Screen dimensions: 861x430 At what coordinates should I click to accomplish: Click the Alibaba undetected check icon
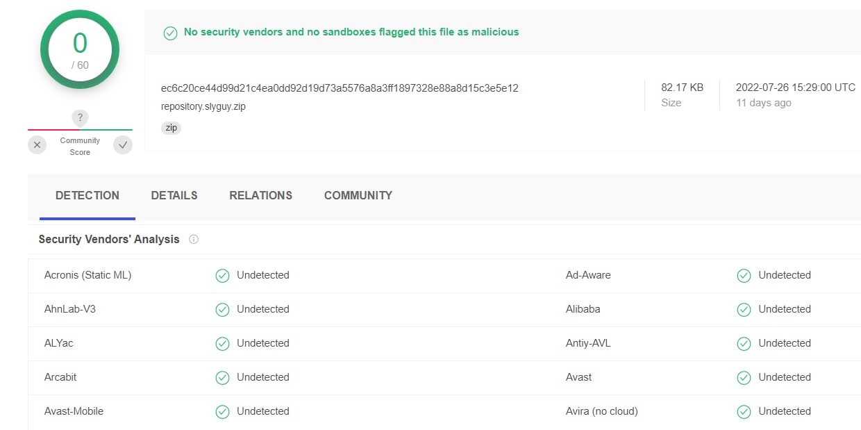(x=744, y=310)
